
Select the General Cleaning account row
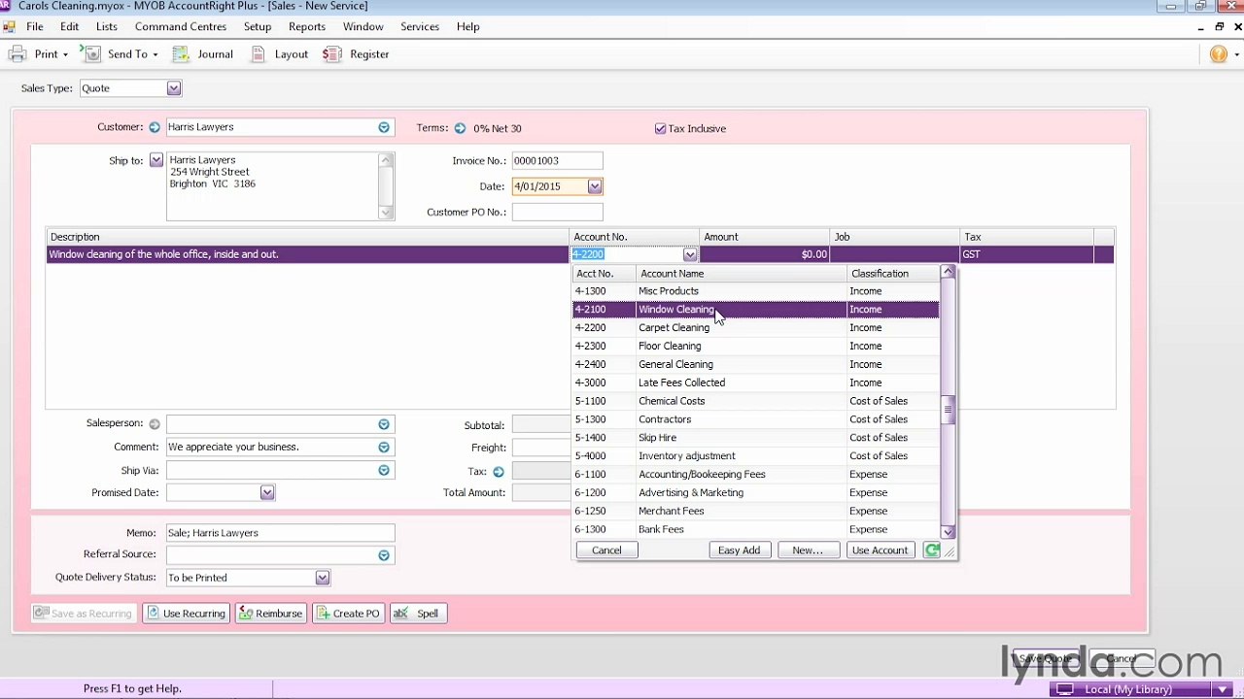(756, 365)
